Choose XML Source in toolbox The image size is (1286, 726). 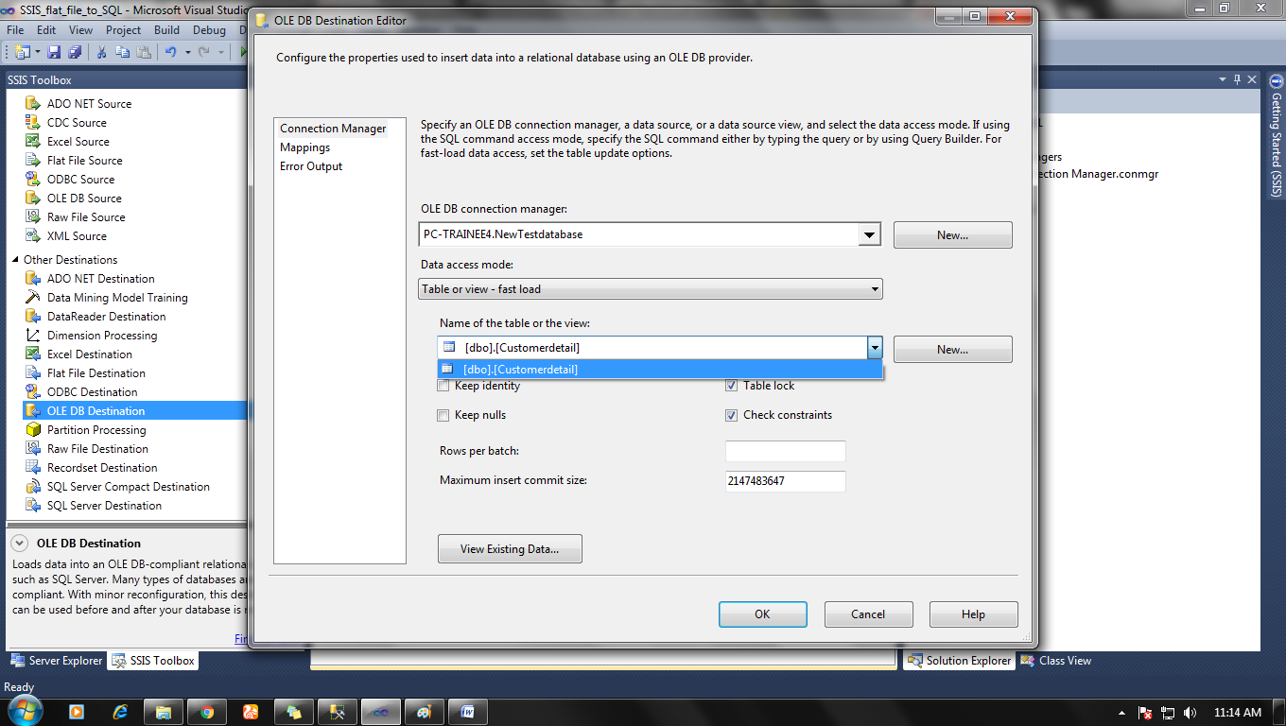point(77,236)
